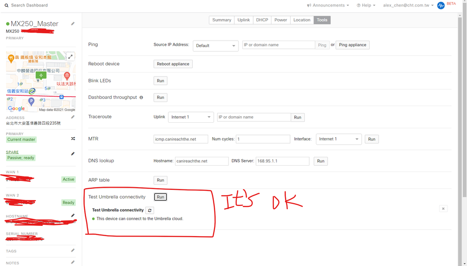Click the Google logo on the map

click(16, 108)
